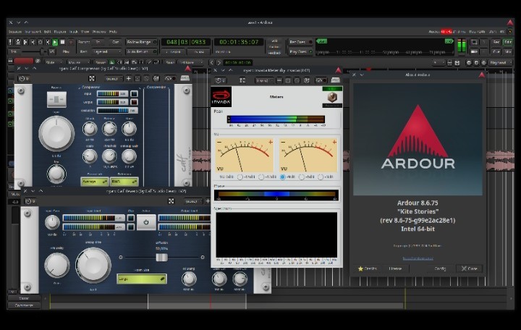The width and height of the screenshot is (521, 330).
Task: Open the License button in About Ardour
Action: click(x=395, y=268)
